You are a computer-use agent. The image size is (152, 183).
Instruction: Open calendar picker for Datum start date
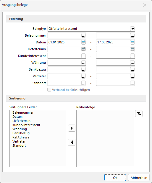point(84,43)
